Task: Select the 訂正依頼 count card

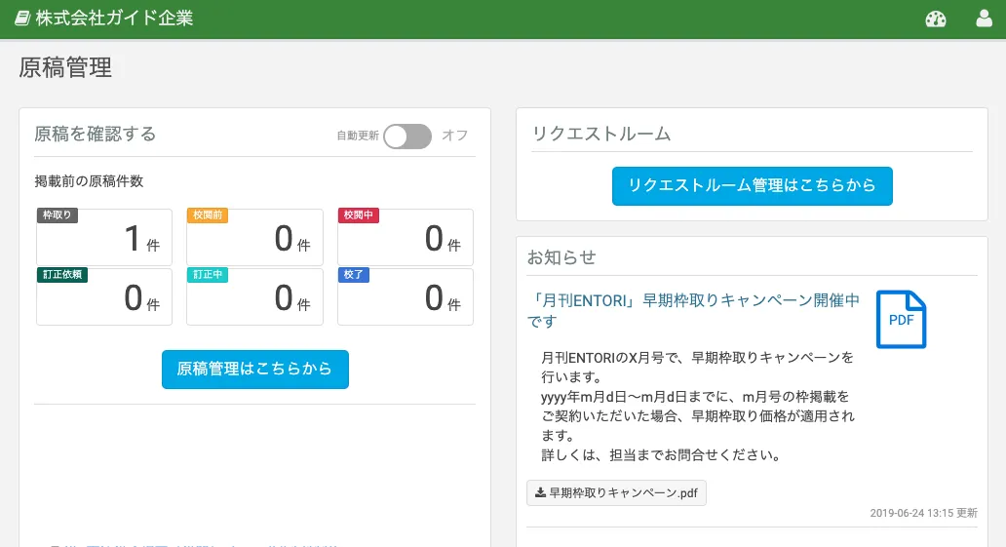Action: coord(104,296)
